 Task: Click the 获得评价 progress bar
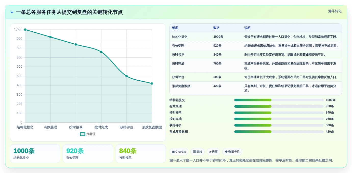(279, 125)
